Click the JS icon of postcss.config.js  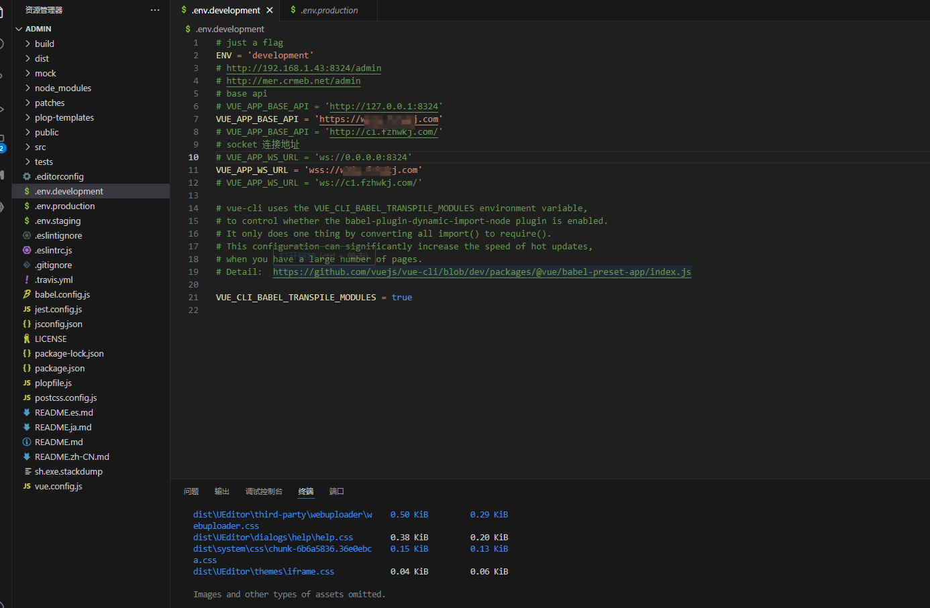pyautogui.click(x=27, y=398)
